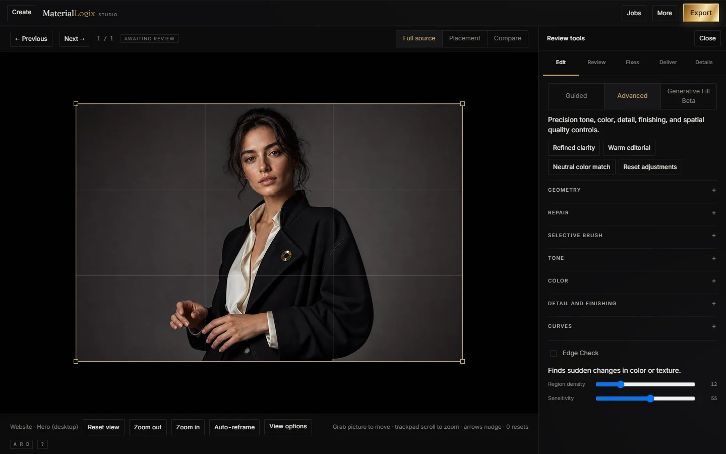Switch to the Review tab
The image size is (726, 454).
[596, 63]
